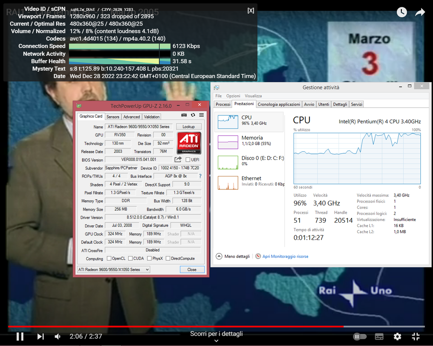Open YouTube player settings gear
The width and height of the screenshot is (433, 346).
[397, 336]
